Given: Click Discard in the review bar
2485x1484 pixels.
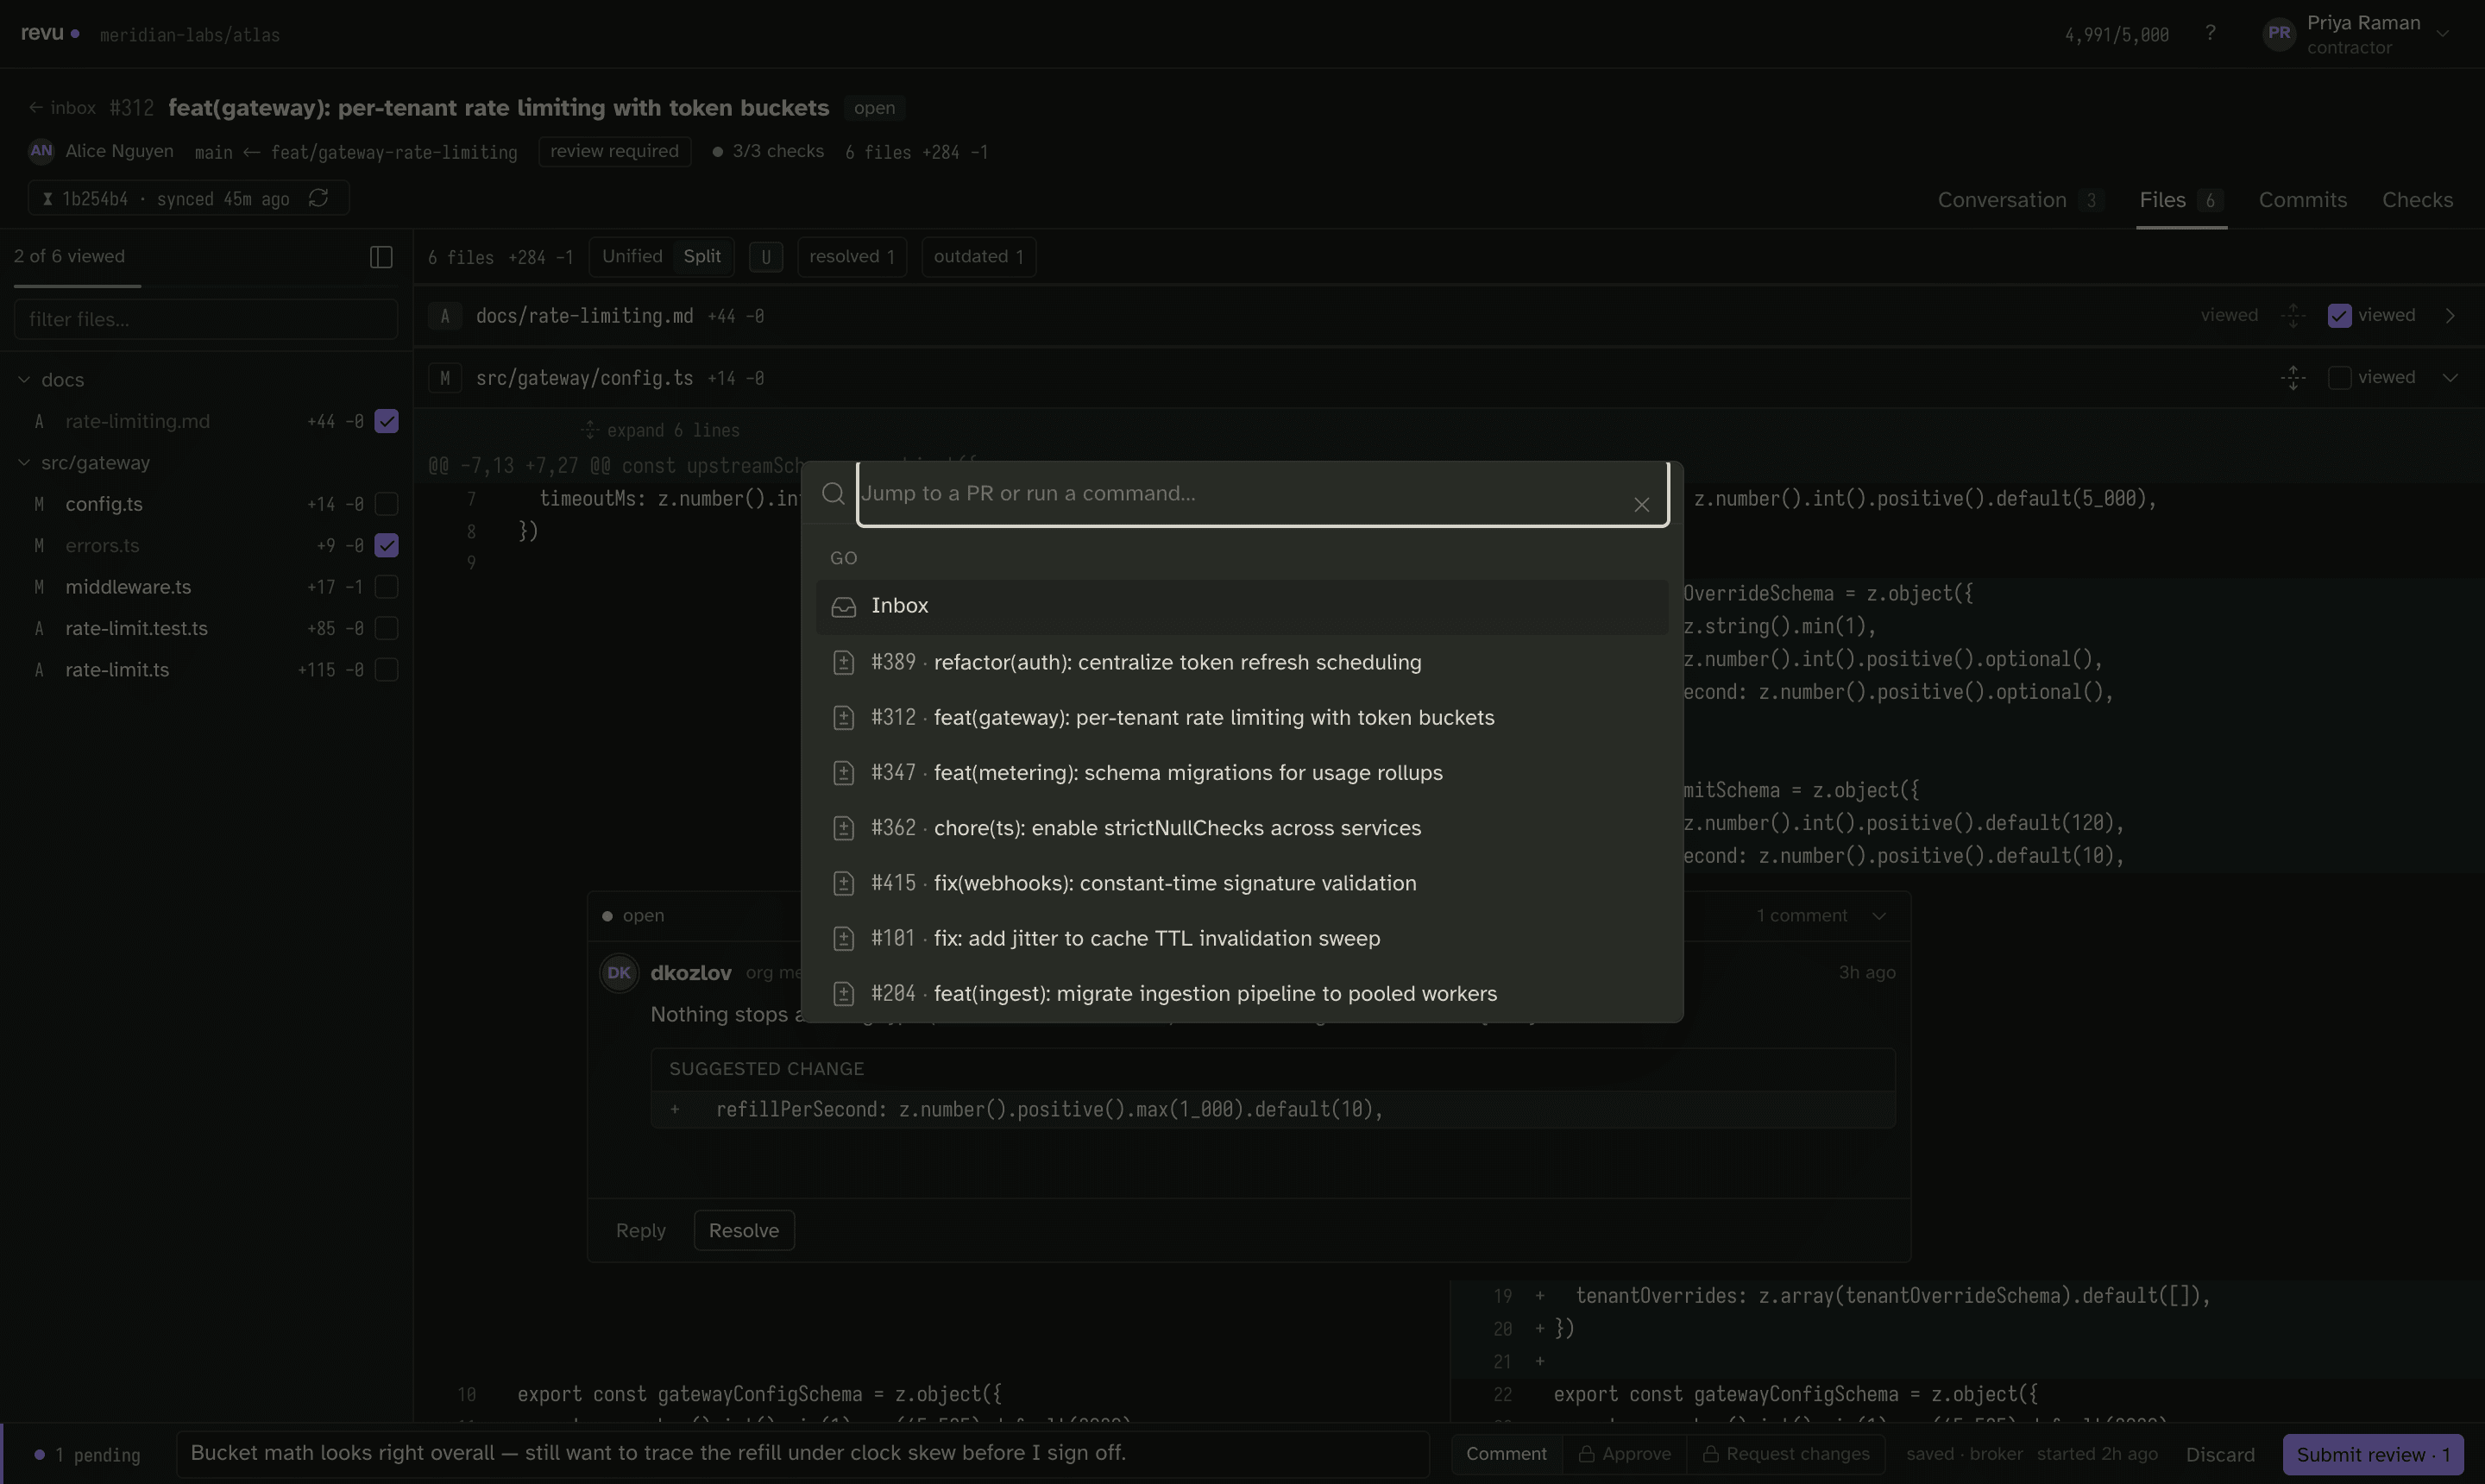Looking at the screenshot, I should [2220, 1455].
